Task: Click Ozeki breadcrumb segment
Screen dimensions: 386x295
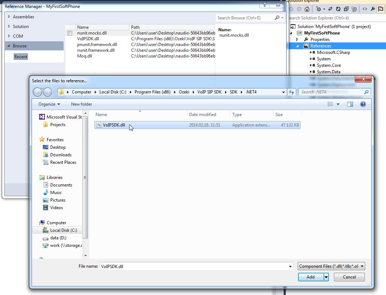Action: pos(184,92)
